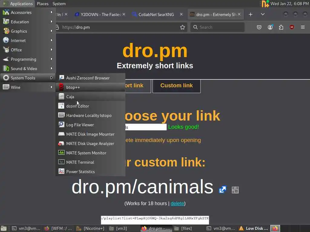Viewport: 310px width, 232px height.
Task: Click the delete link under the short link
Action: [x=177, y=203]
